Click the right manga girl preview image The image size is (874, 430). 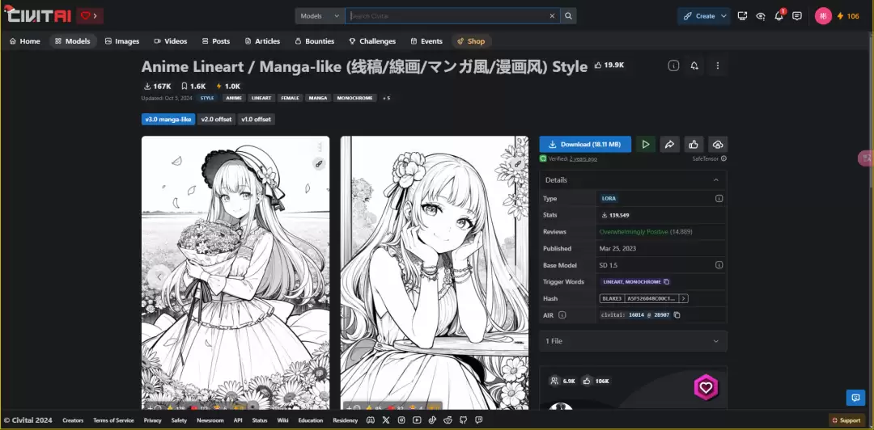click(435, 271)
